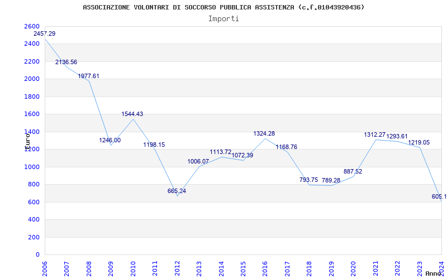Select year 2022 on the x-axis
Screen dimensions: 447x279
point(398,269)
